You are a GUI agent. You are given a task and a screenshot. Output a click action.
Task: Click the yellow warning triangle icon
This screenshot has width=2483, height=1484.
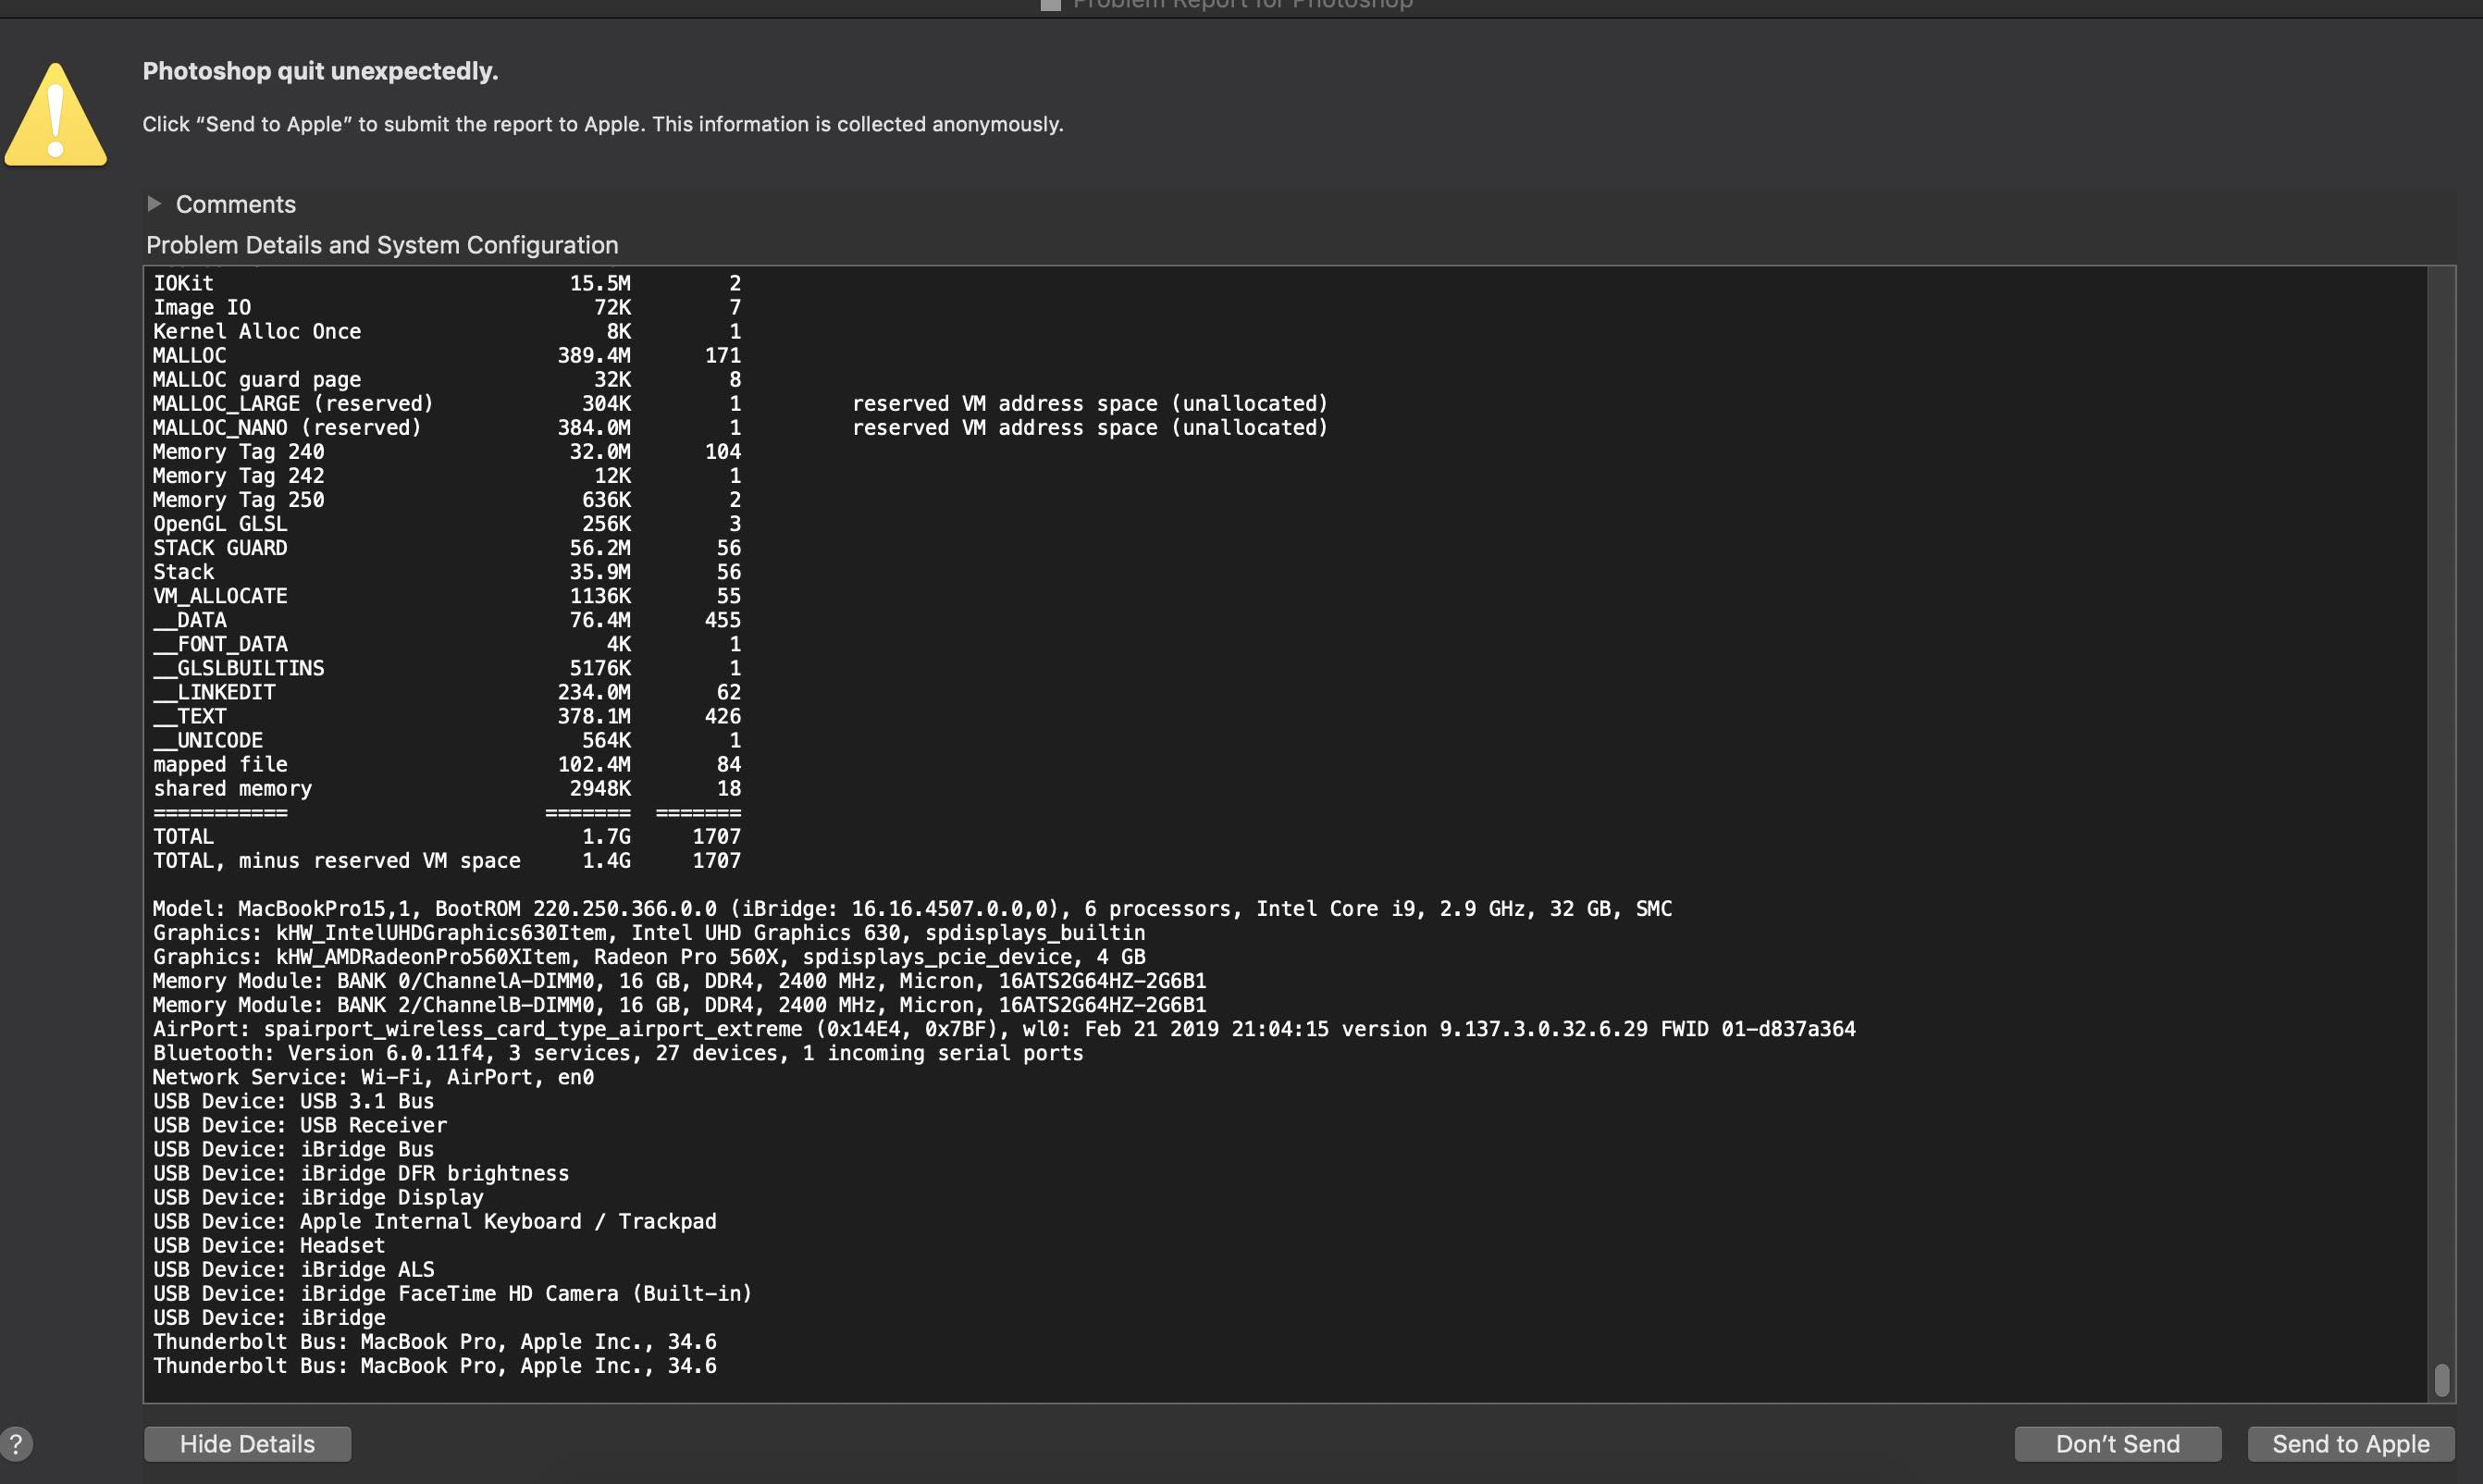coord(55,118)
